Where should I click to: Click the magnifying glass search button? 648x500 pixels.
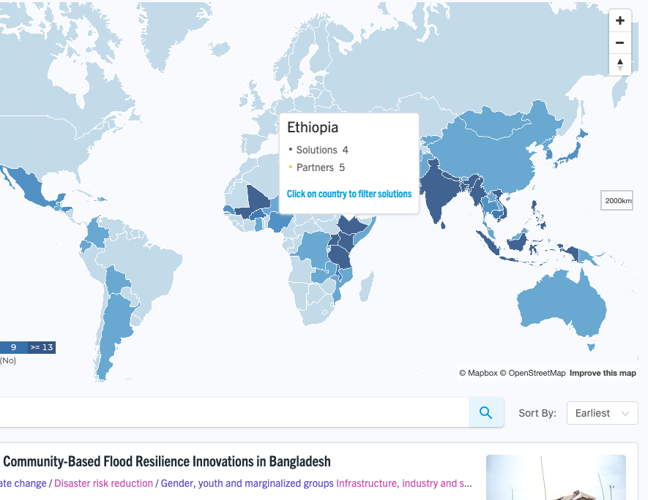[x=486, y=412]
